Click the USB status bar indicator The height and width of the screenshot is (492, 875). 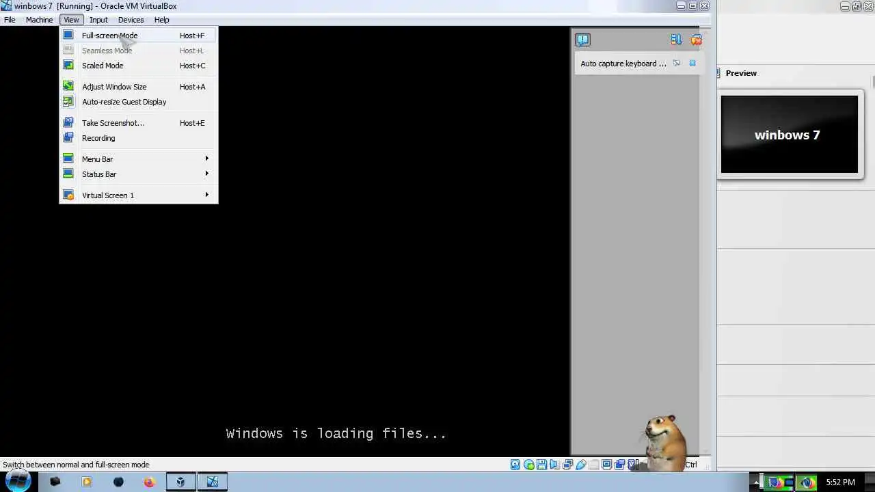(x=580, y=465)
